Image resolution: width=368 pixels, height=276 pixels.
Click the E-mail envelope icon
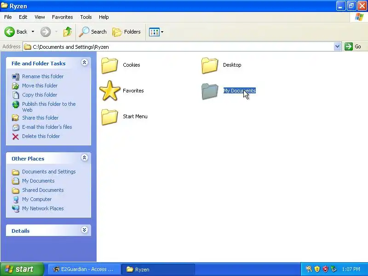(16, 127)
